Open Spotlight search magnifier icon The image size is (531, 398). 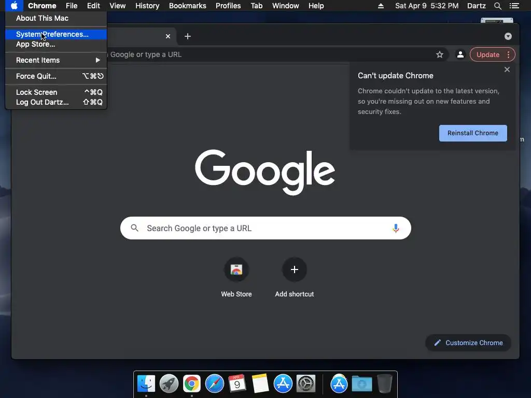(x=497, y=6)
